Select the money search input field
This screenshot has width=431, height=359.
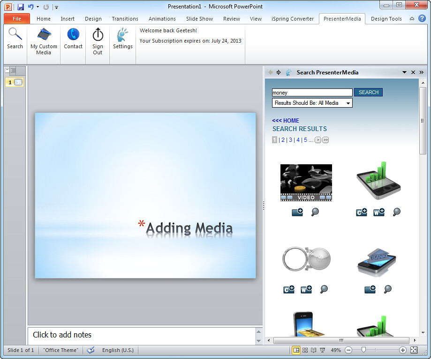312,92
